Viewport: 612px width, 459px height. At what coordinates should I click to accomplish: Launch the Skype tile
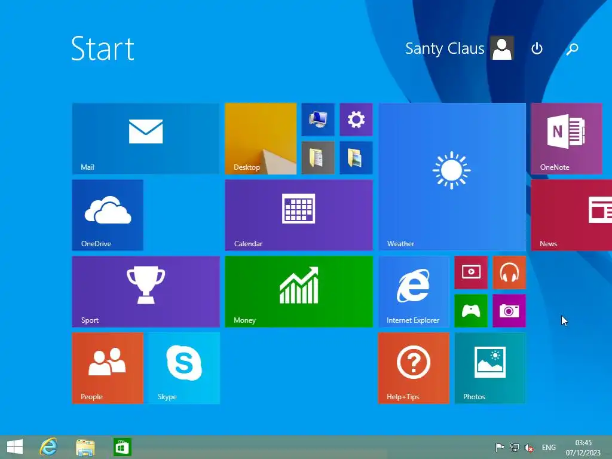184,368
